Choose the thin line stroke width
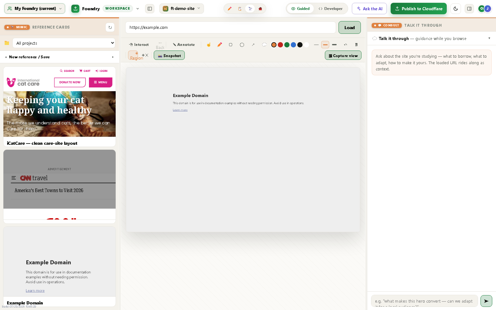 (316, 45)
